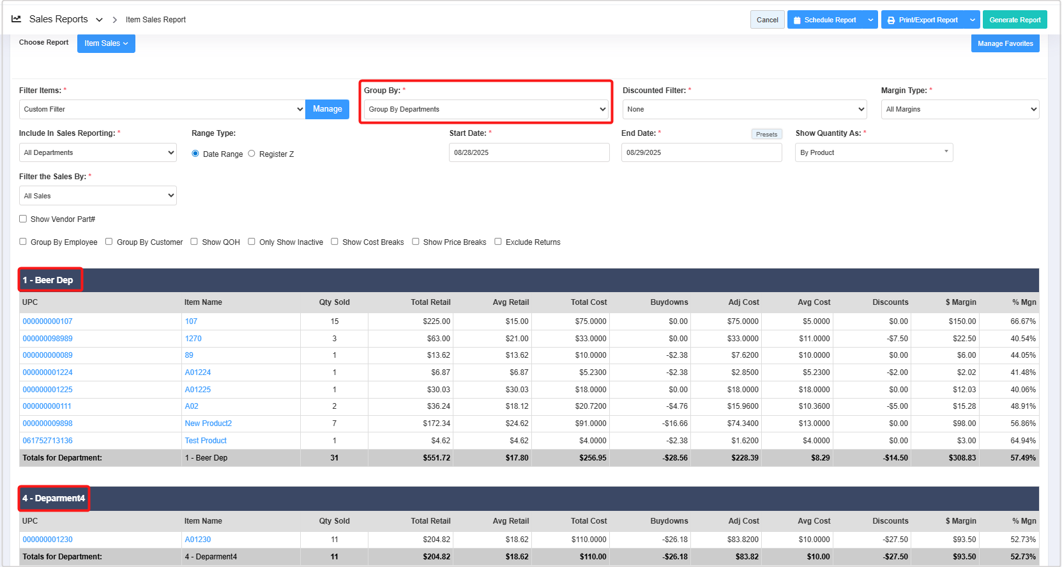Expand the Sales Reports chevron menu
The height and width of the screenshot is (567, 1062).
click(x=99, y=20)
